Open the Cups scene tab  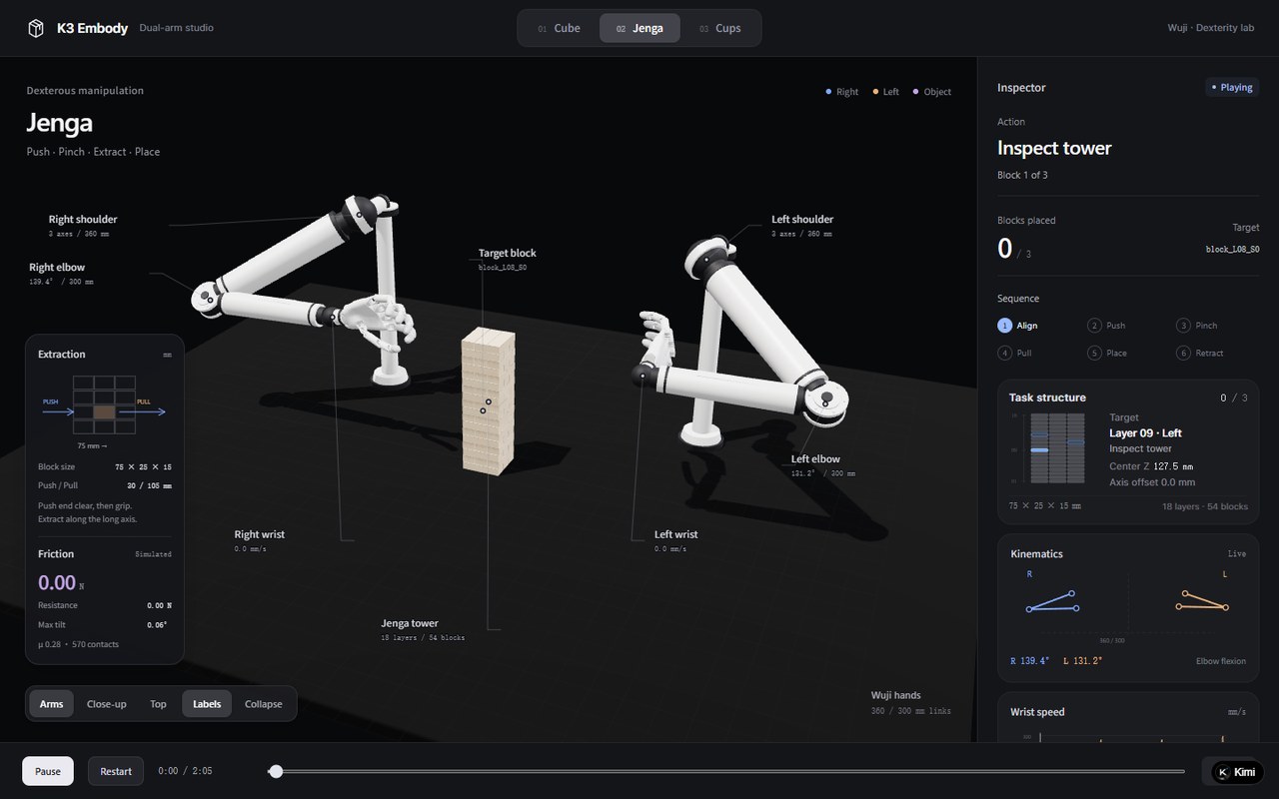[x=720, y=28]
